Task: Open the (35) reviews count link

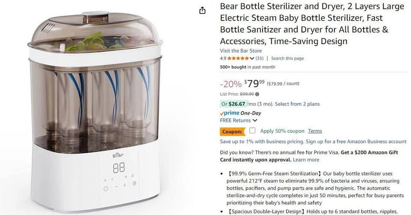Action: 259,59
